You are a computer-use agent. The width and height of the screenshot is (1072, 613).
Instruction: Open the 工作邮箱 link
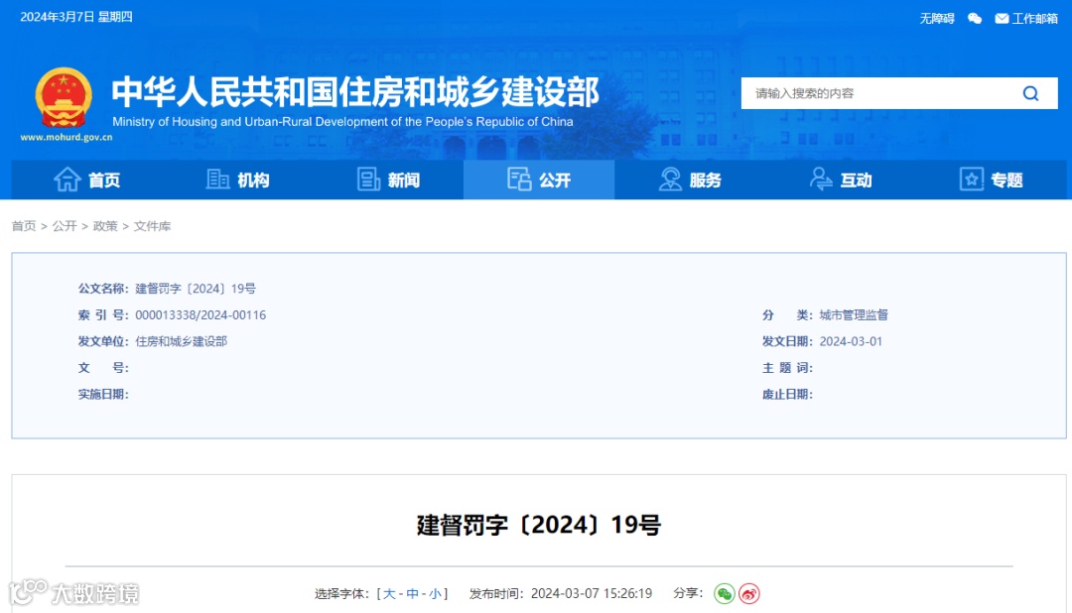[x=1034, y=19]
